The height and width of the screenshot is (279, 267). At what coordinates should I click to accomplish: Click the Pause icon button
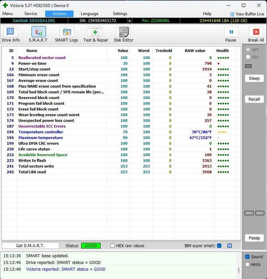(231, 32)
